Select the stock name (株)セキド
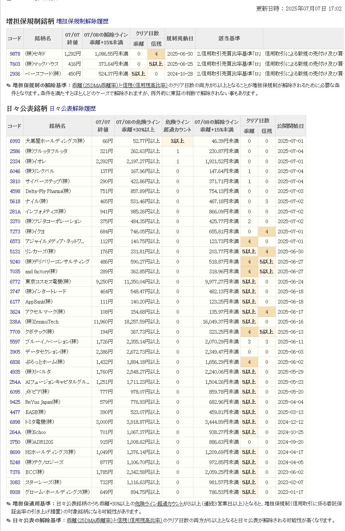Image resolution: width=345 pixels, height=531 pixels. 36,54
